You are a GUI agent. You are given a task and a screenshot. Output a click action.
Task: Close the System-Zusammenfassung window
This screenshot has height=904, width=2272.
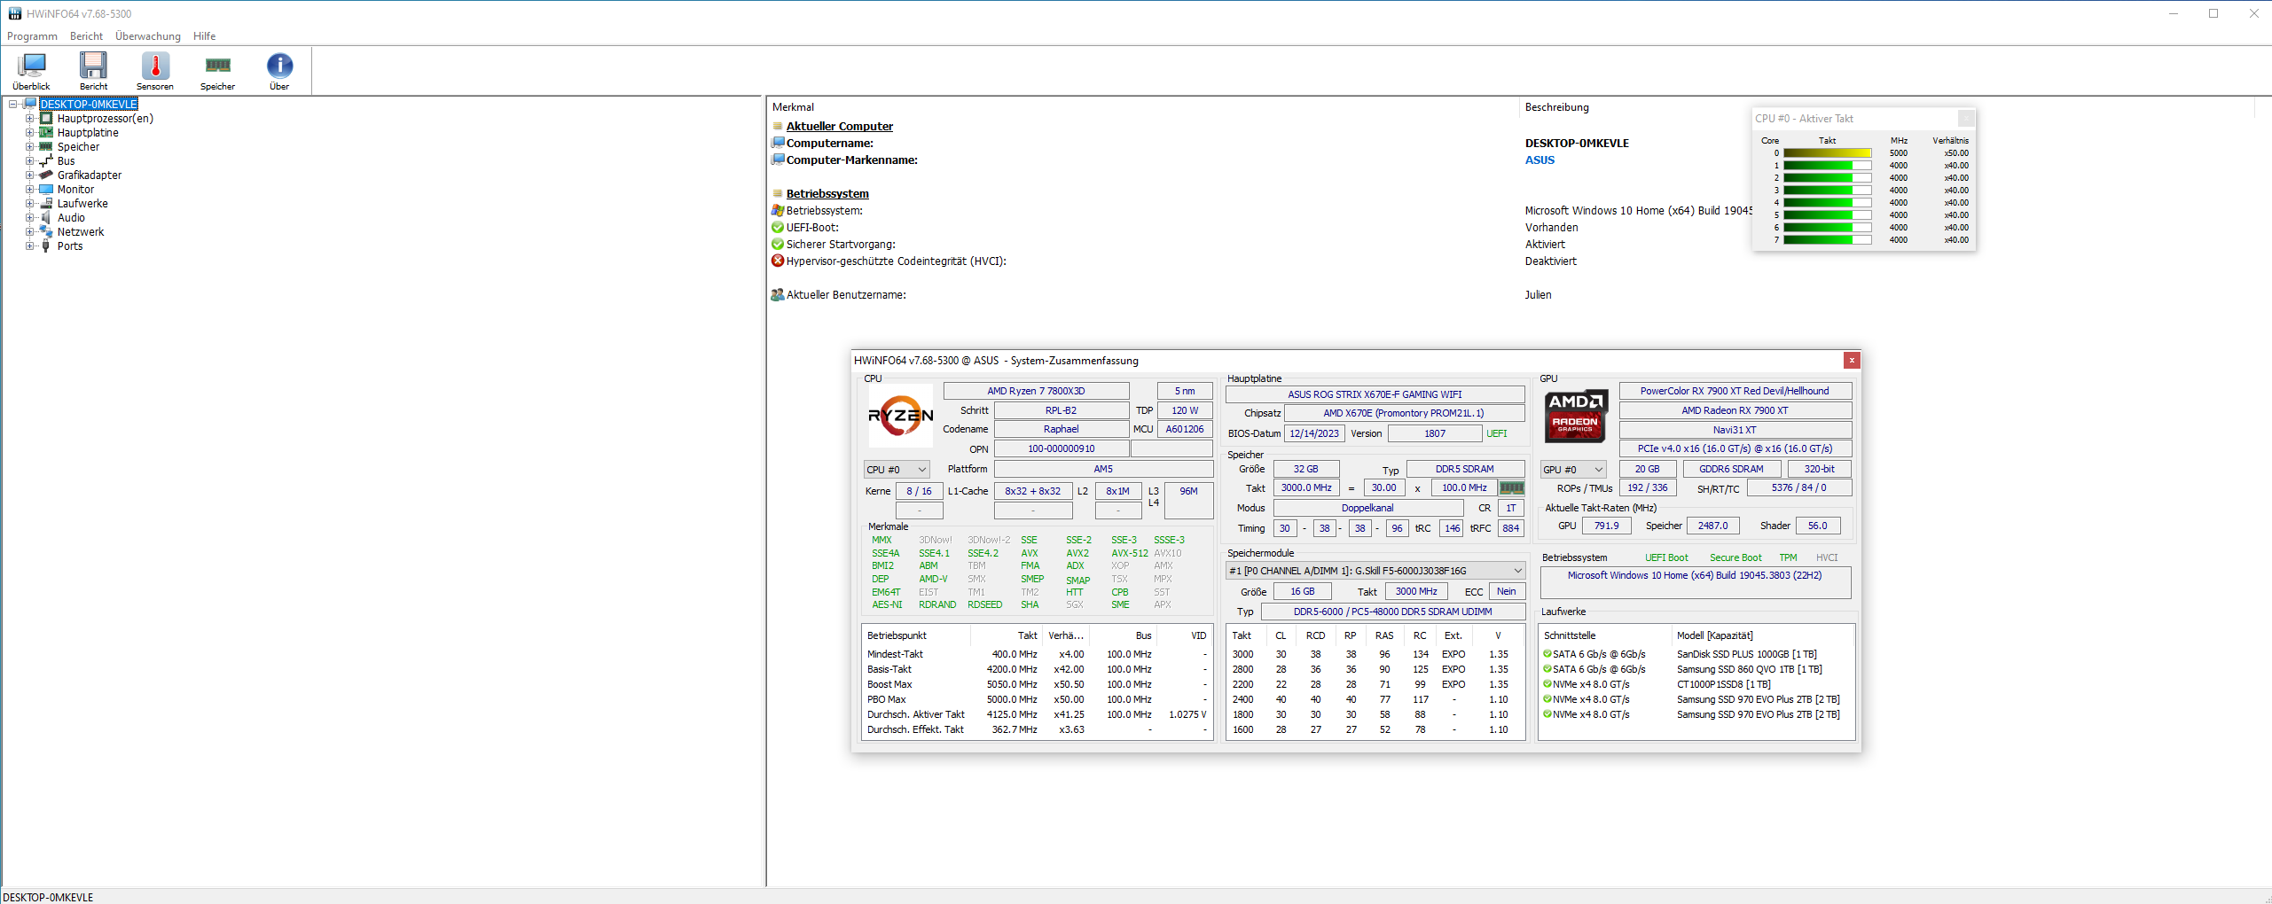click(x=1852, y=360)
